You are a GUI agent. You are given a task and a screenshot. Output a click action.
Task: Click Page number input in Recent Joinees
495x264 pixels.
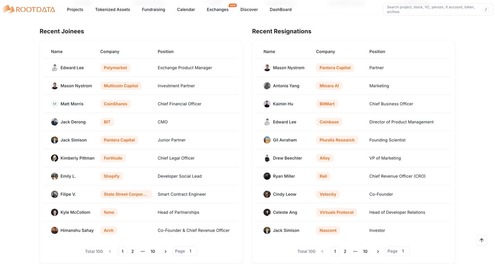[191, 251]
